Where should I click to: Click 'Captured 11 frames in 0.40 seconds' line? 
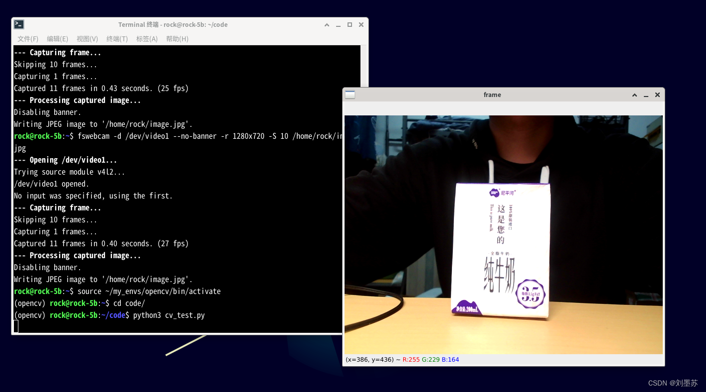coord(101,244)
